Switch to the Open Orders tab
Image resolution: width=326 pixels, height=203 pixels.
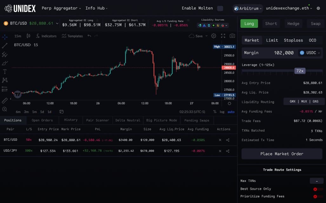tap(42, 120)
